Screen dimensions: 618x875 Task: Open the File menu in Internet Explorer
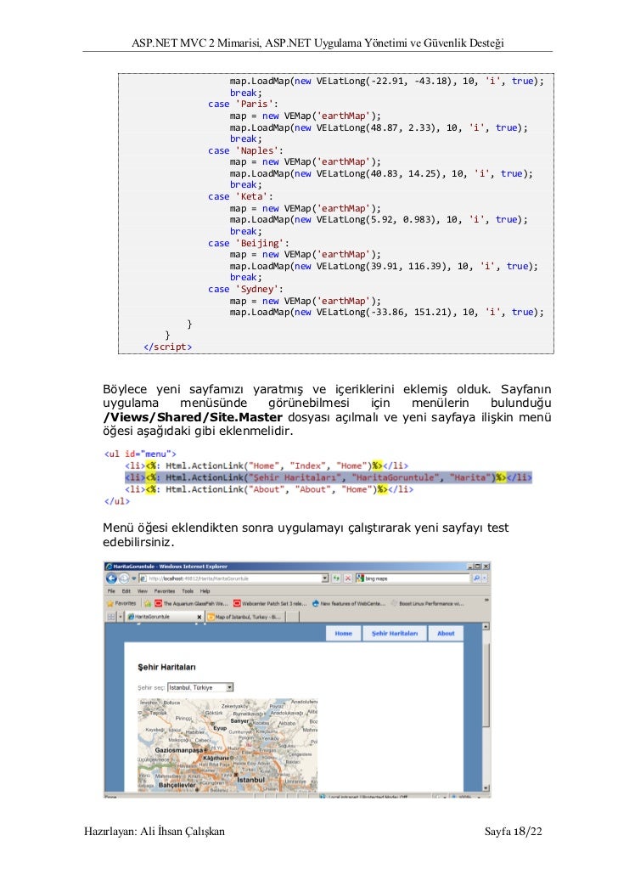[x=111, y=591]
